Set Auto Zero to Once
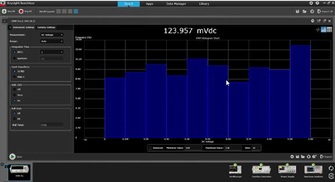The height and width of the screenshot is (182, 335). click(14, 95)
